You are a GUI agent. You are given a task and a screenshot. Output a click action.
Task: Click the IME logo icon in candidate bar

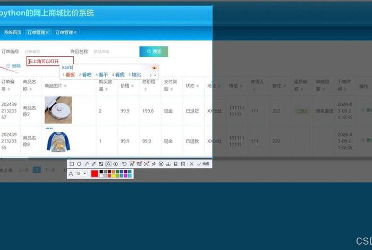[154, 68]
